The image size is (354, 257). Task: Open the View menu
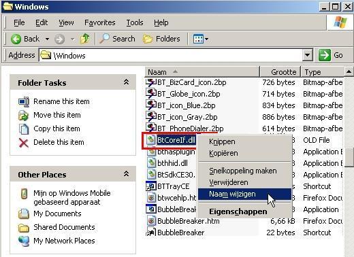66,22
